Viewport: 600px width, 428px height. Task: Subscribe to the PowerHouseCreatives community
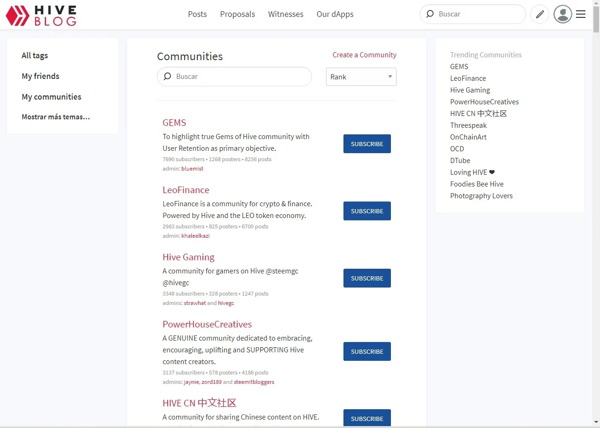pyautogui.click(x=367, y=351)
